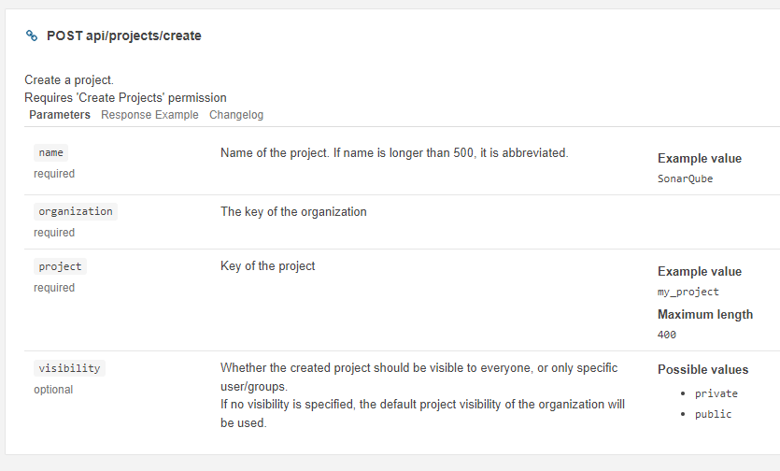The image size is (780, 471).
Task: Select the project parameter code label
Action: click(x=60, y=266)
